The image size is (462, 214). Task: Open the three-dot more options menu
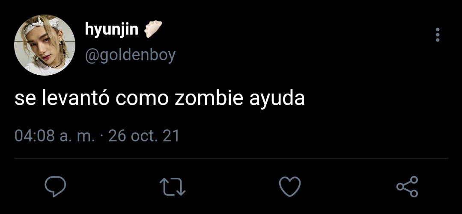tap(438, 35)
